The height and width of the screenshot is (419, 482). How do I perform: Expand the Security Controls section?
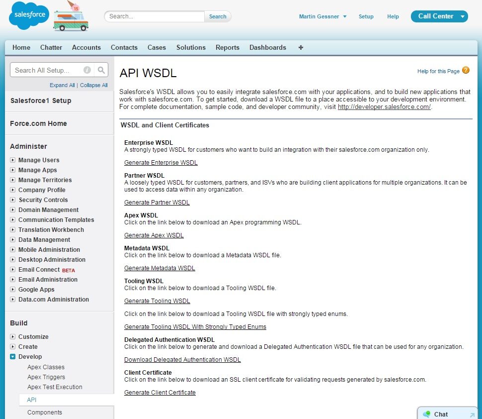pos(13,200)
